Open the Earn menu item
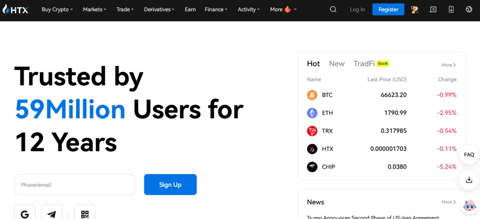The image size is (480, 219). [190, 9]
